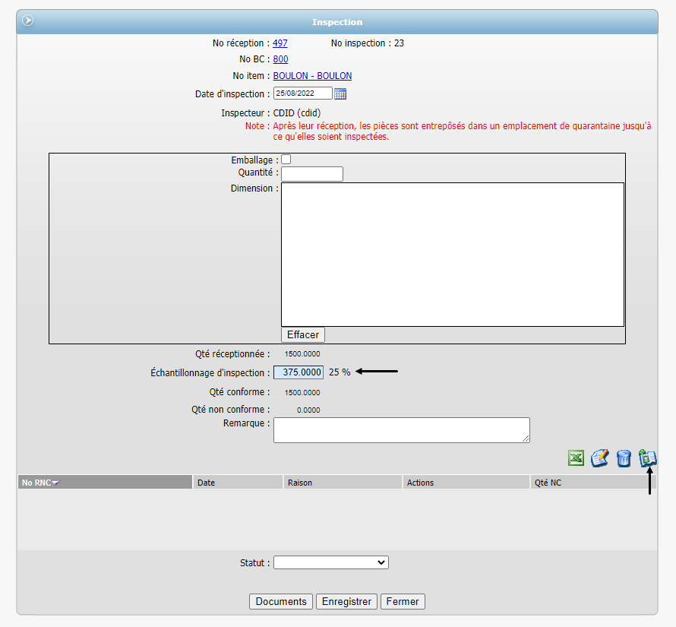This screenshot has height=627, width=676.
Task: Open the Documents button
Action: coord(281,601)
